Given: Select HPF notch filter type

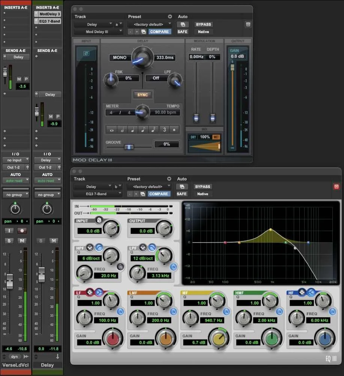Looking at the screenshot, I should pyautogui.click(x=90, y=247).
